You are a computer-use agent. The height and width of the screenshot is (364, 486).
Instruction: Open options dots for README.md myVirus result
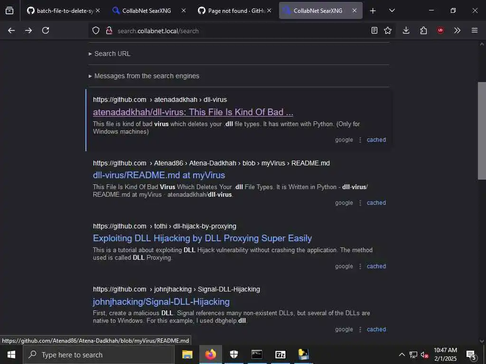pyautogui.click(x=360, y=203)
